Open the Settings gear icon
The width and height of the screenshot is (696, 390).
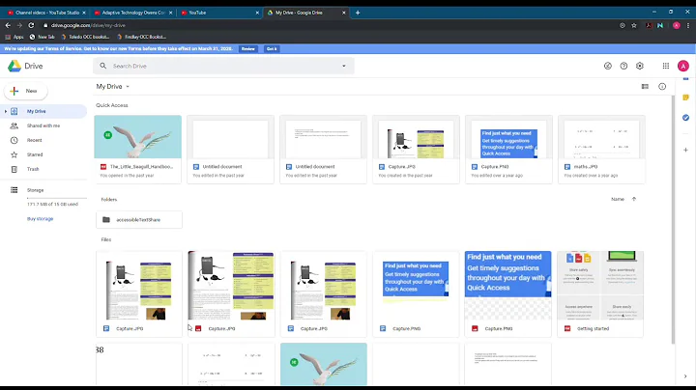click(x=640, y=66)
